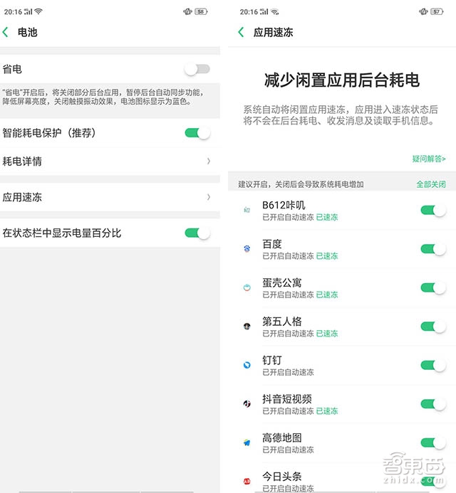Turn off auto-freeze for 钉钉

[x=433, y=366]
